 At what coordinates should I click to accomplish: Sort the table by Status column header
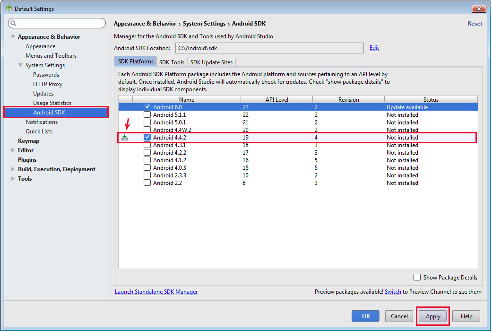(x=431, y=99)
